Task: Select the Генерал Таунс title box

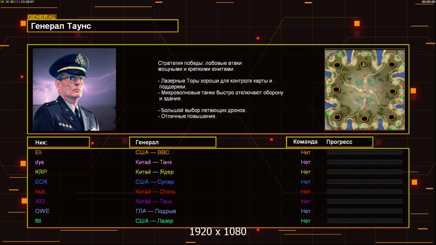Action: click(x=102, y=26)
